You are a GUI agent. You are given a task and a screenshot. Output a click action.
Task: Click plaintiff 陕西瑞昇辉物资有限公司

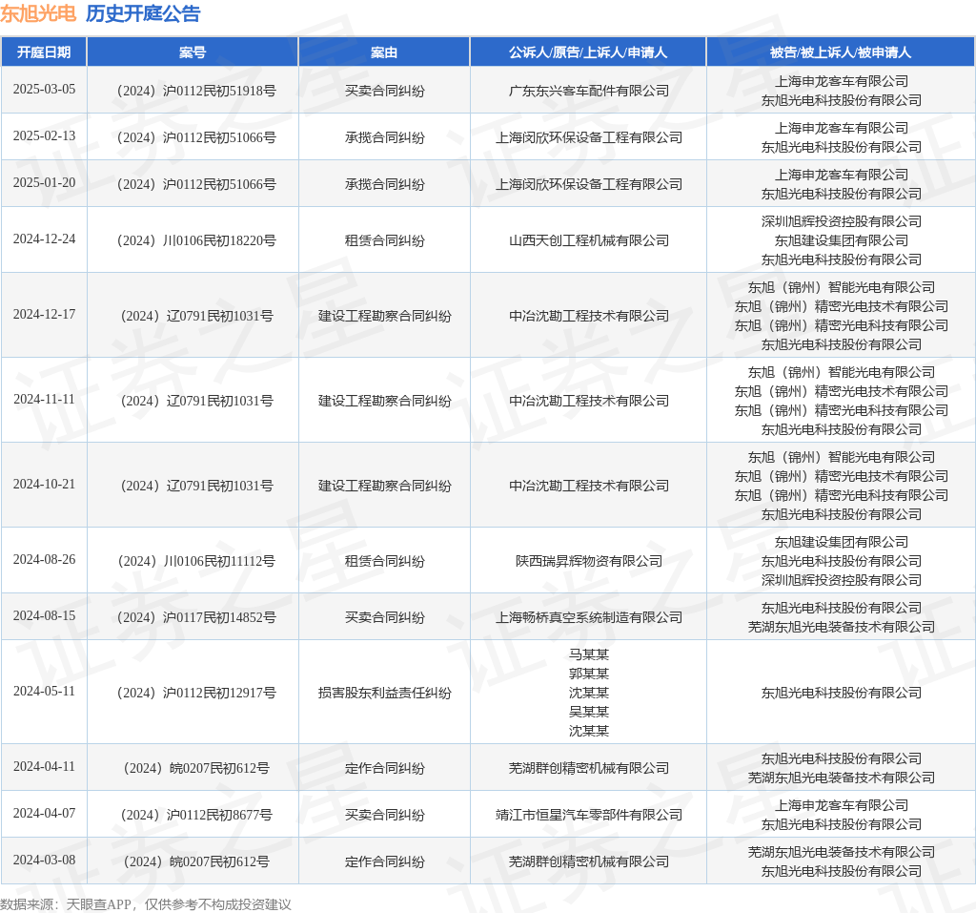tap(589, 562)
